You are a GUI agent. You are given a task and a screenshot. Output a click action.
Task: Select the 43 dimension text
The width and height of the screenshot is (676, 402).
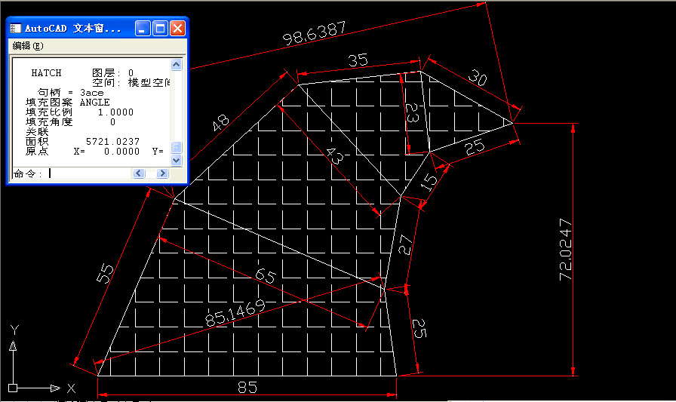[335, 155]
